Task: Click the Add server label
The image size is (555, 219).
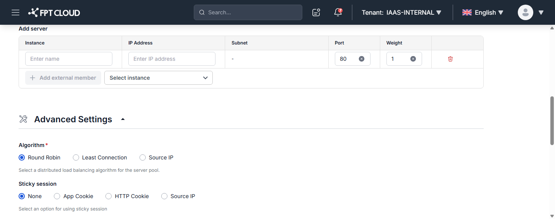Action: click(x=33, y=29)
